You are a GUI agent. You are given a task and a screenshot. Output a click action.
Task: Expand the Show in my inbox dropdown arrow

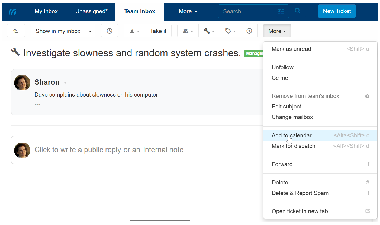click(x=90, y=31)
